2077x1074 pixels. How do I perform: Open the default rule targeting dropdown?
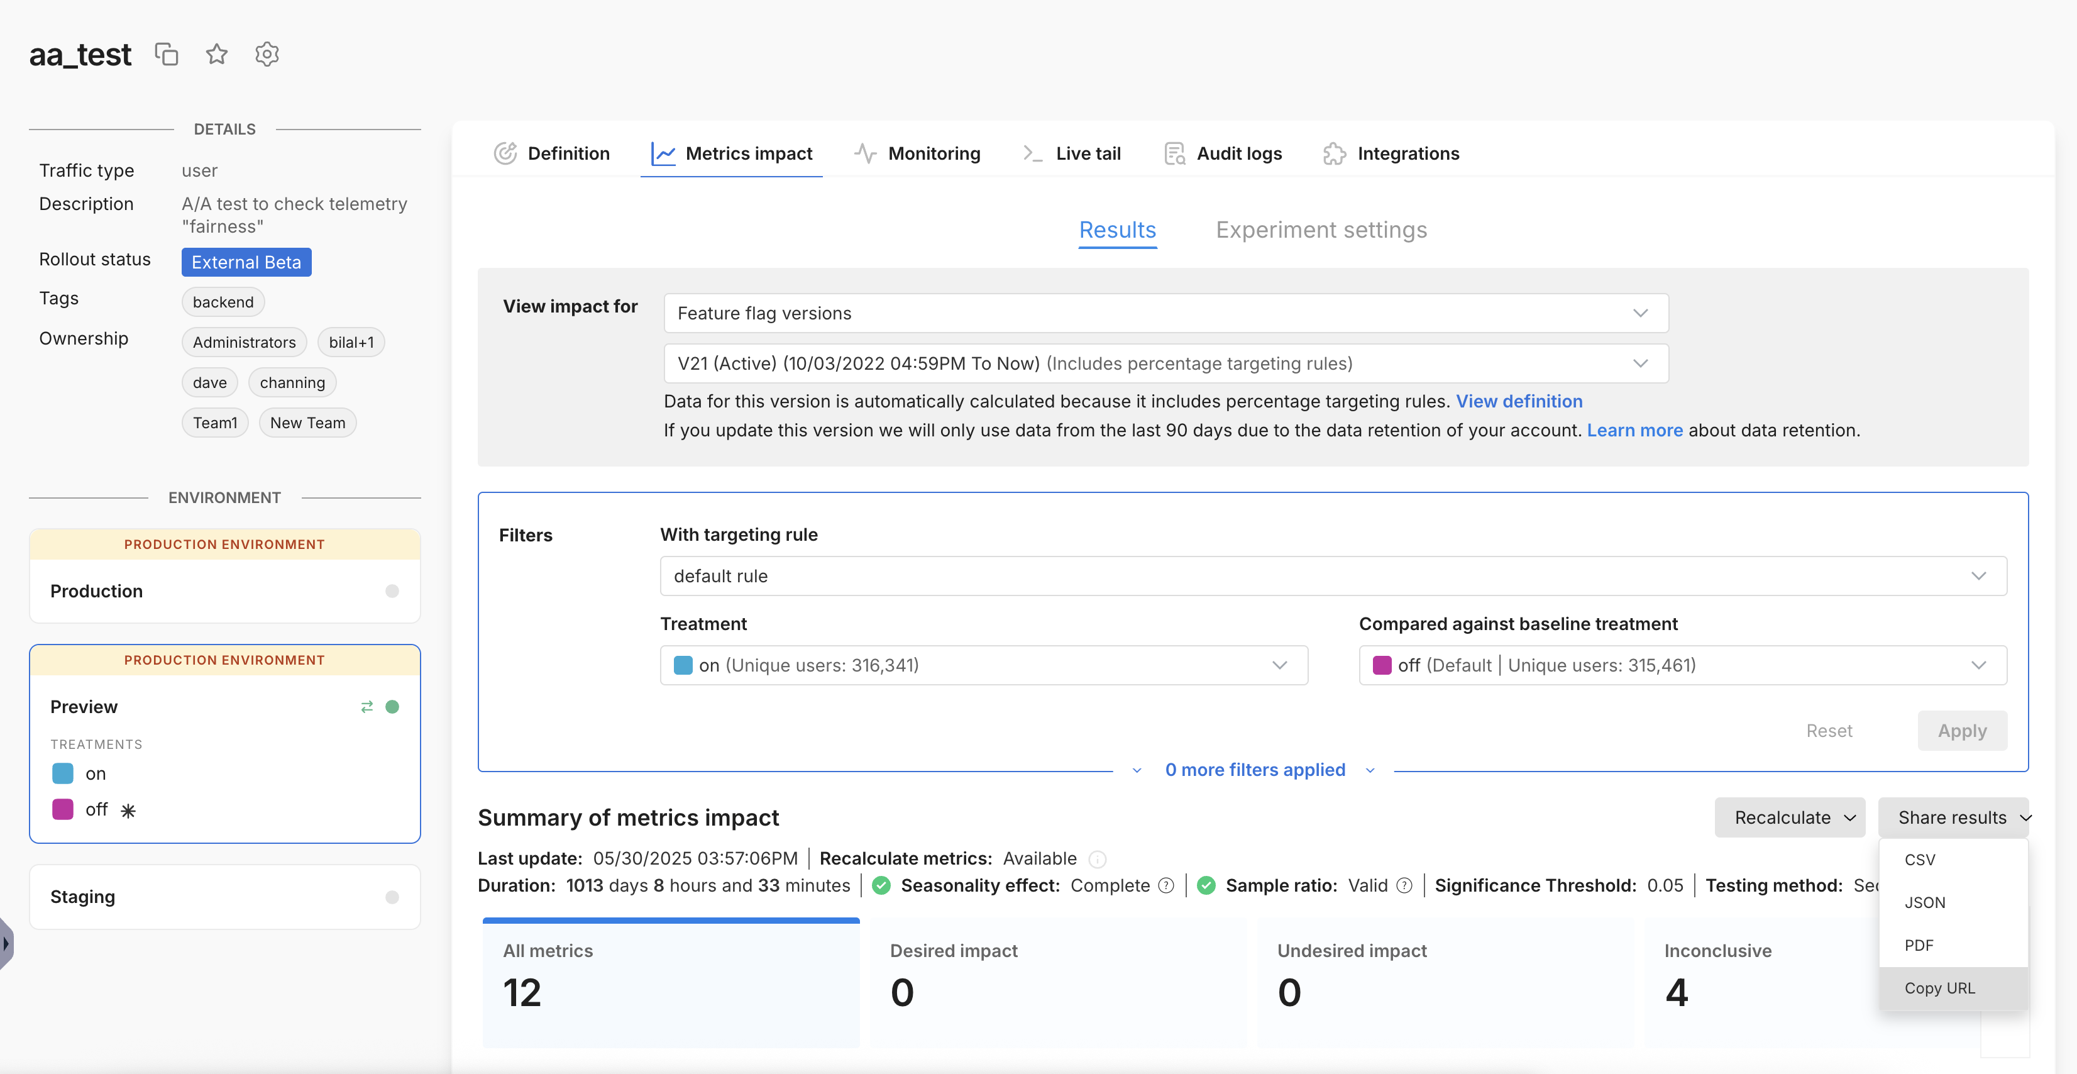point(1332,576)
